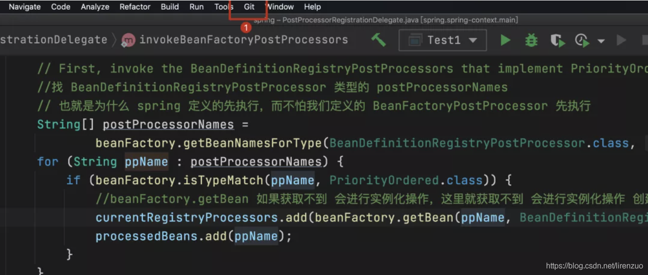The image size is (648, 275).
Task: Start debugging with the green bug icon
Action: [531, 40]
